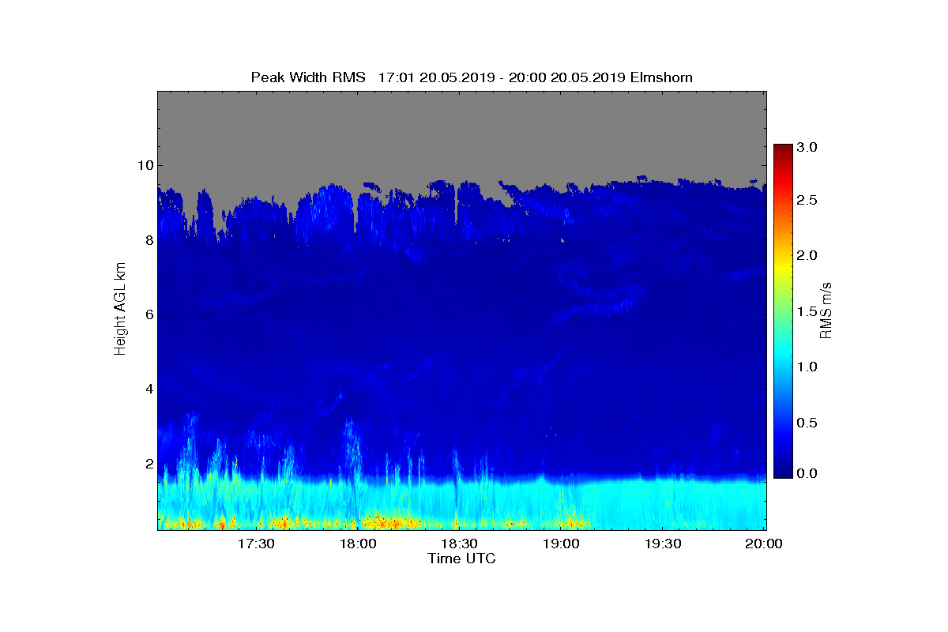Image resolution: width=948 pixels, height=632 pixels.
Task: Click the cyan boundary layer near 19:30
Action: (x=663, y=504)
